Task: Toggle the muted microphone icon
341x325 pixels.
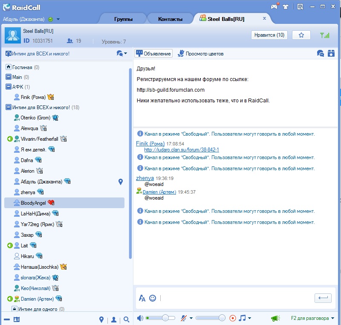Action: 184,318
